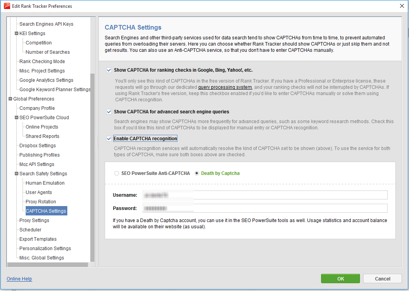Open Misc. Global Settings
This screenshot has height=291, width=409.
tap(42, 258)
